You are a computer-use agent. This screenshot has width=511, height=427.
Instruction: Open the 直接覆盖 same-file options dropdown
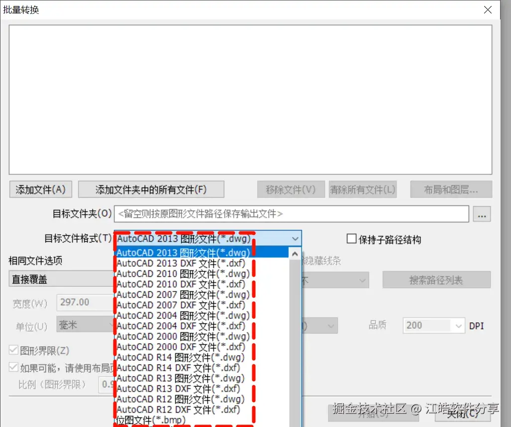61,279
